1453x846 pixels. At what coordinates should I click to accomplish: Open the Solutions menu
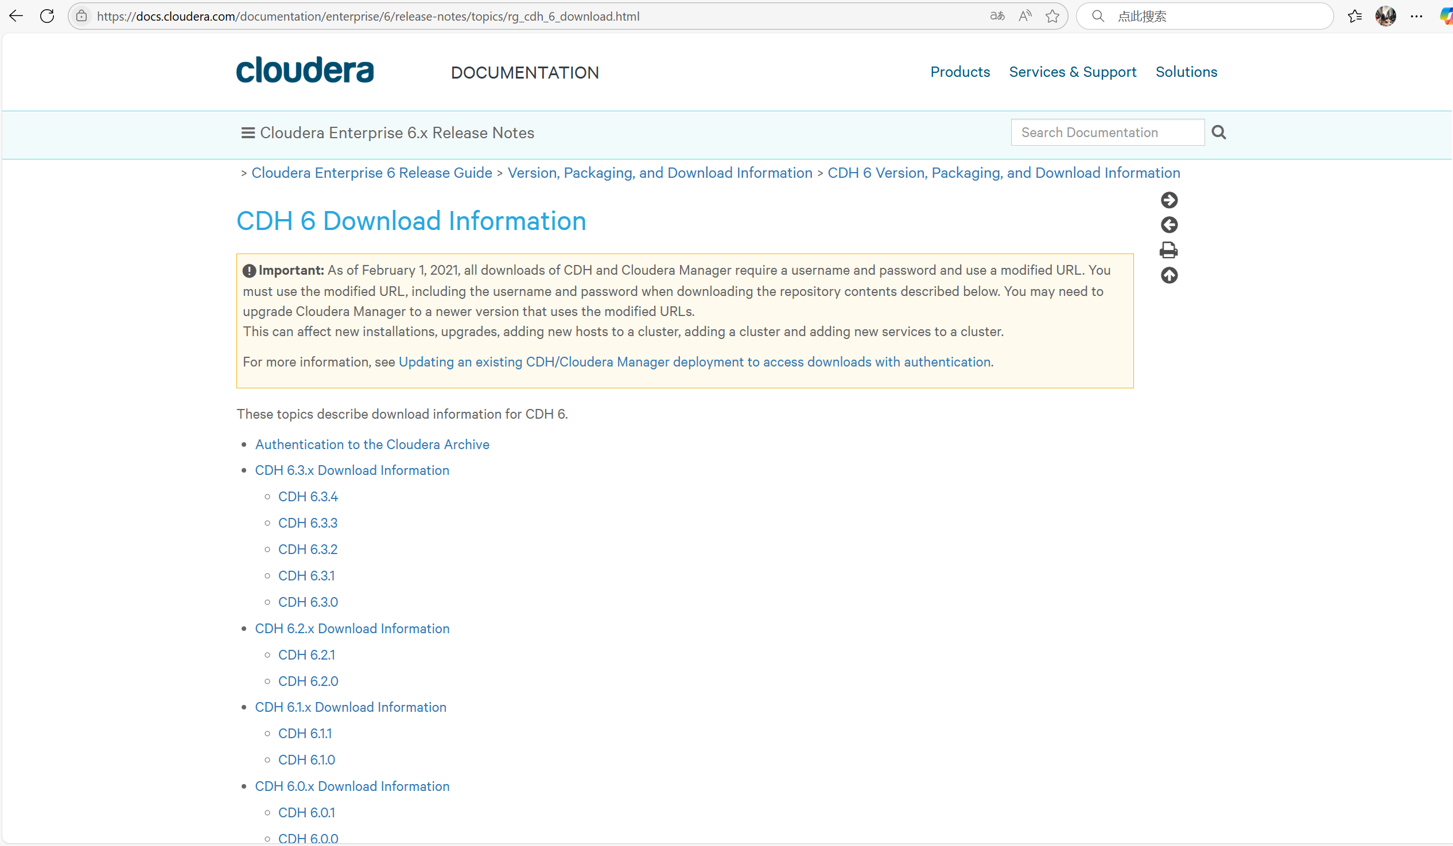point(1186,72)
